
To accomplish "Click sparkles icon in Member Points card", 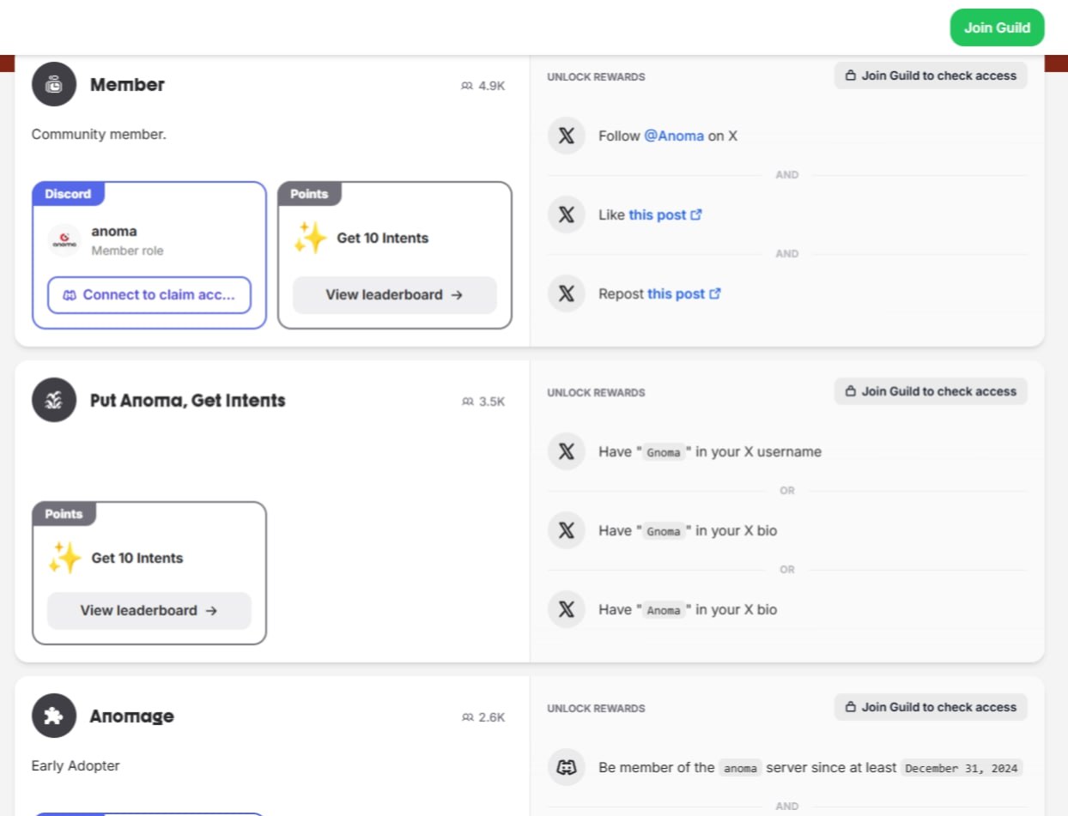I will coord(310,238).
